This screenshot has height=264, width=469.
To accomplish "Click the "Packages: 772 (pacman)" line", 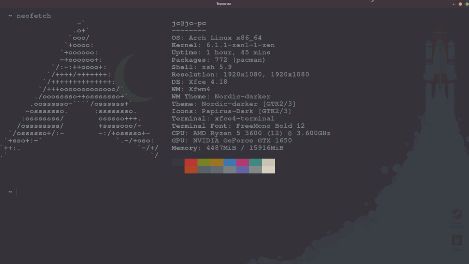I will click(218, 60).
